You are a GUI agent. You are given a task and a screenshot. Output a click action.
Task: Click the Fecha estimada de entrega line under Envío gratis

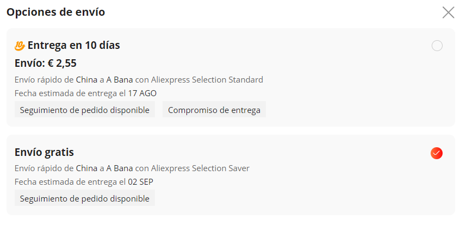[84, 182]
